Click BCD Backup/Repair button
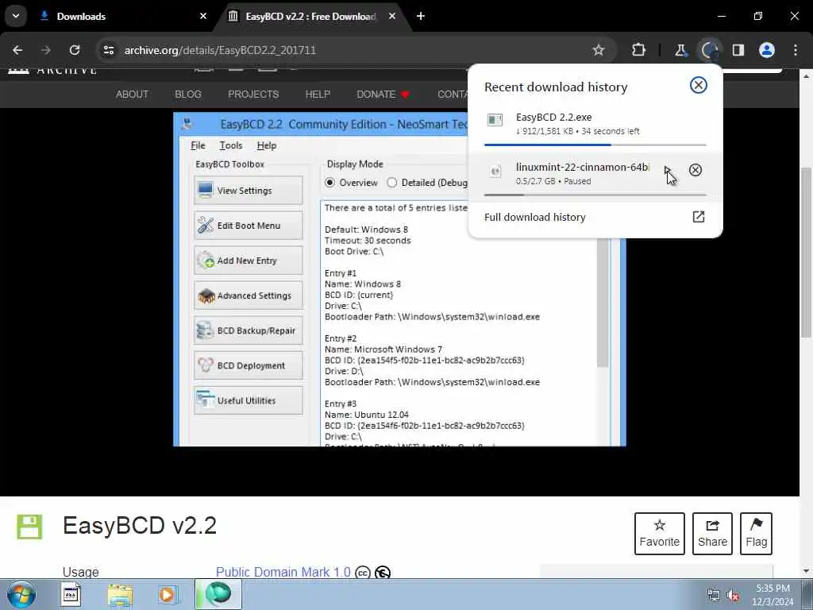813x610 pixels. (249, 330)
